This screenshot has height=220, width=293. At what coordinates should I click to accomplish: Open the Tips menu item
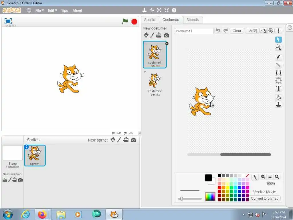[x=65, y=11]
